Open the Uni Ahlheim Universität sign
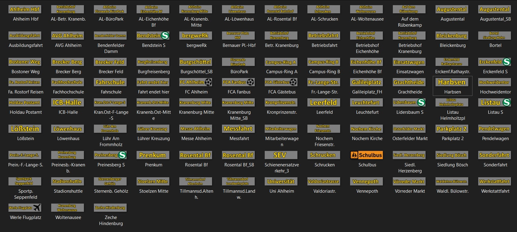Viewport: 517px width, 232px height. pos(281,181)
